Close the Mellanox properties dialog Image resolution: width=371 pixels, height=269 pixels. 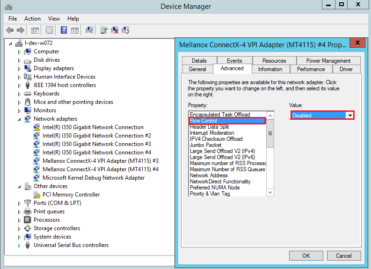(357, 43)
